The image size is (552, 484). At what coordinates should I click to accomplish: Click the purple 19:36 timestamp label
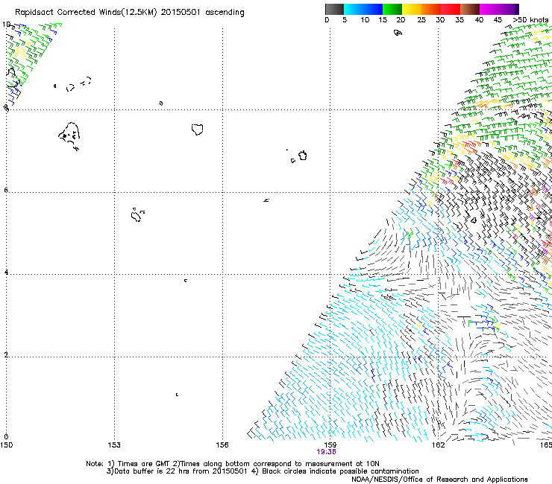pyautogui.click(x=326, y=452)
